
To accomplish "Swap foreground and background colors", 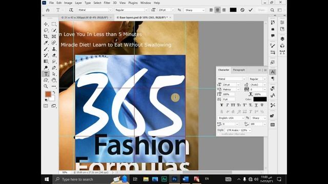I will tap(54, 92).
